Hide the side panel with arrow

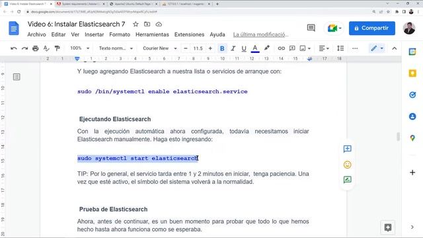click(x=412, y=227)
